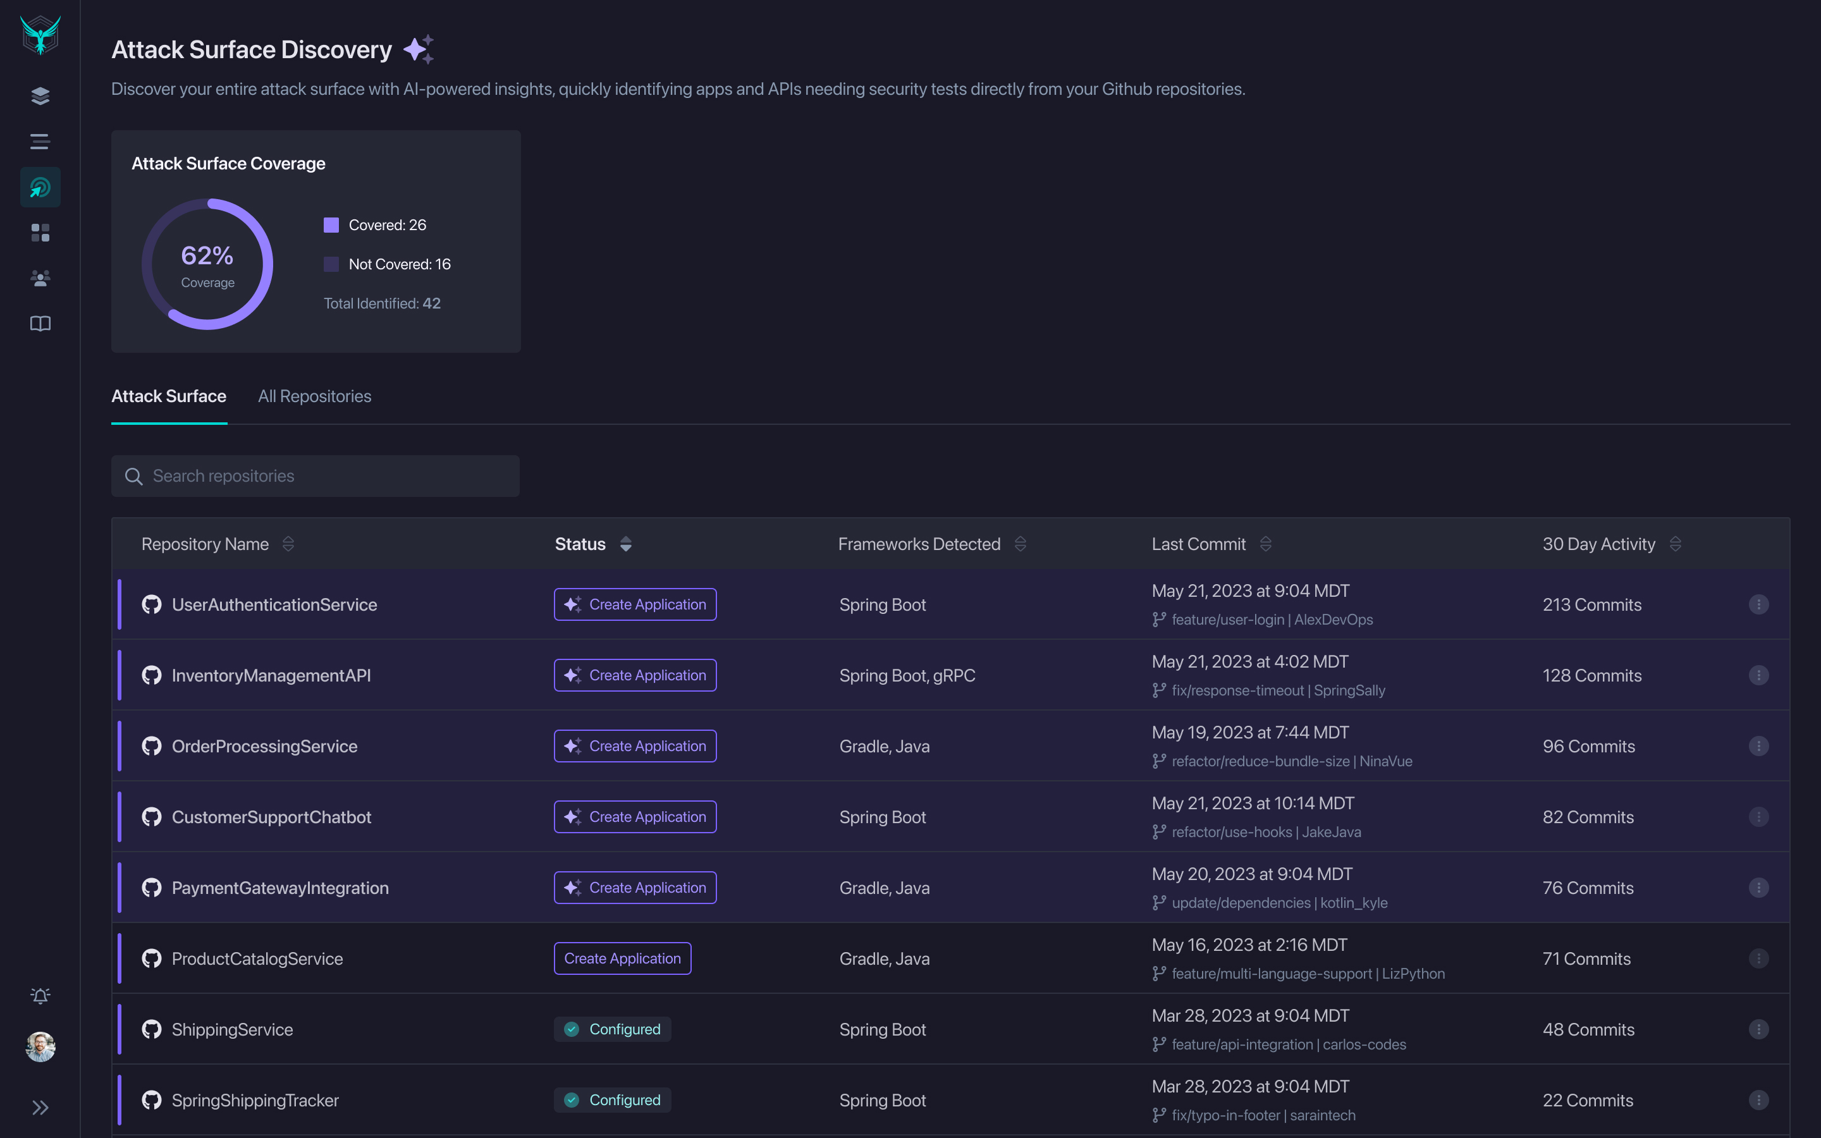The image size is (1821, 1138).
Task: Sort by Repository Name column
Action: pos(288,544)
